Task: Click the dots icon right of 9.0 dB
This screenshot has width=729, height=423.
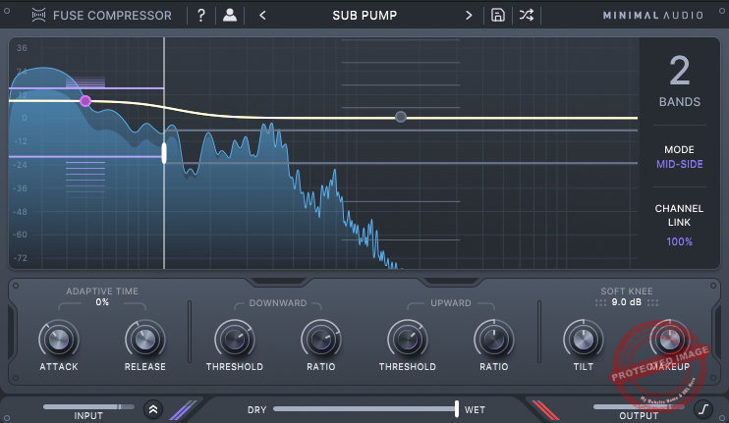Action: [x=652, y=302]
